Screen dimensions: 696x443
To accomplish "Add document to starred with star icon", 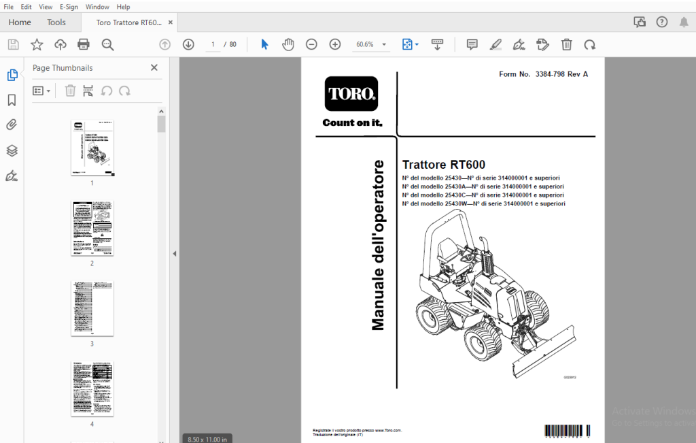I will click(37, 44).
